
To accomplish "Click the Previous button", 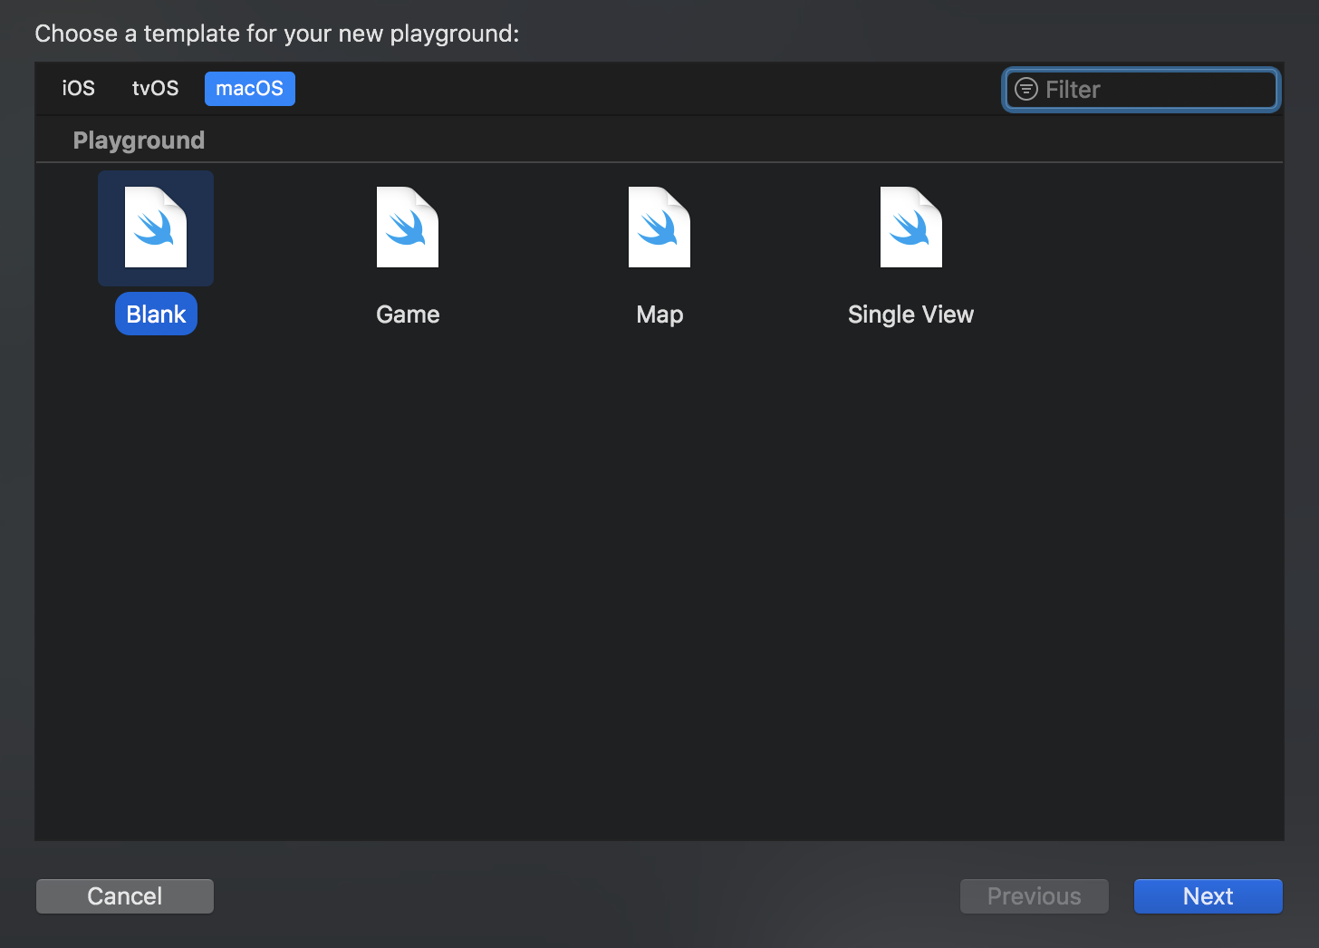I will tap(1035, 896).
